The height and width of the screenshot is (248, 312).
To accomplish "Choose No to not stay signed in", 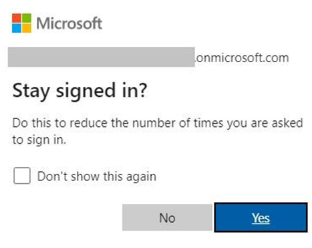I will [x=167, y=217].
